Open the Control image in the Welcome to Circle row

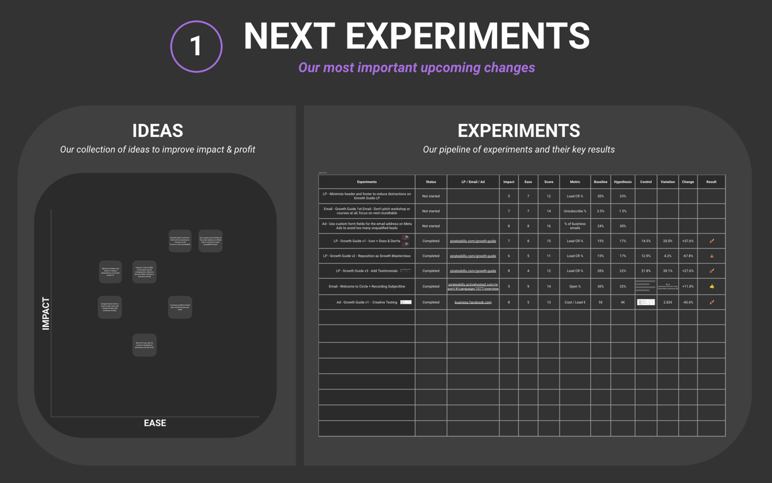coord(646,286)
